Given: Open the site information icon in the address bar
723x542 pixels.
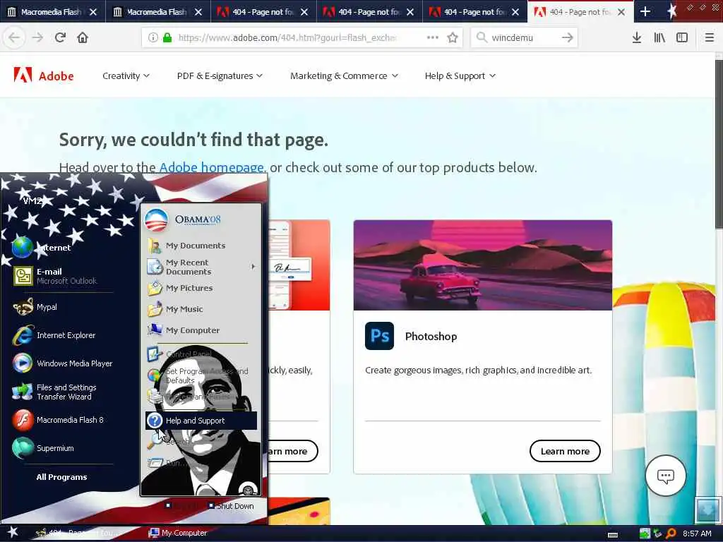Looking at the screenshot, I should 153,37.
